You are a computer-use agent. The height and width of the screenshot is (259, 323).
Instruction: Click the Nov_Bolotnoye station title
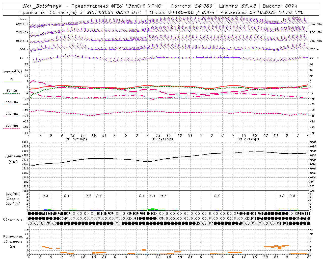42,6
